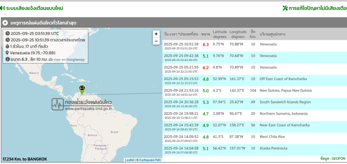This screenshot has height=164, width=347.
Task: Click '17,234 Km. to BANGKOK' distance text
Action: point(25,159)
